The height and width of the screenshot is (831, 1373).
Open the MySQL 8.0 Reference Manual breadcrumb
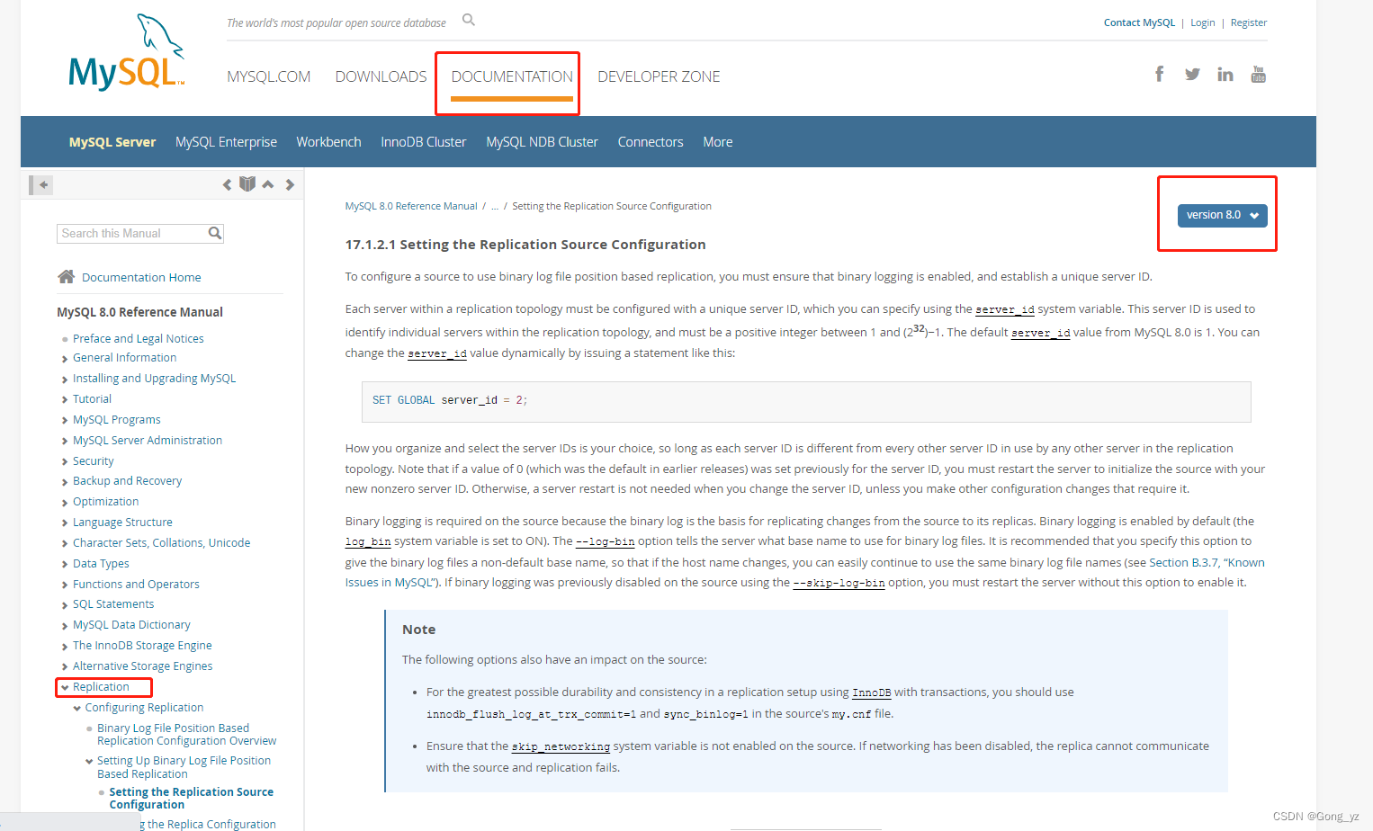(x=411, y=206)
